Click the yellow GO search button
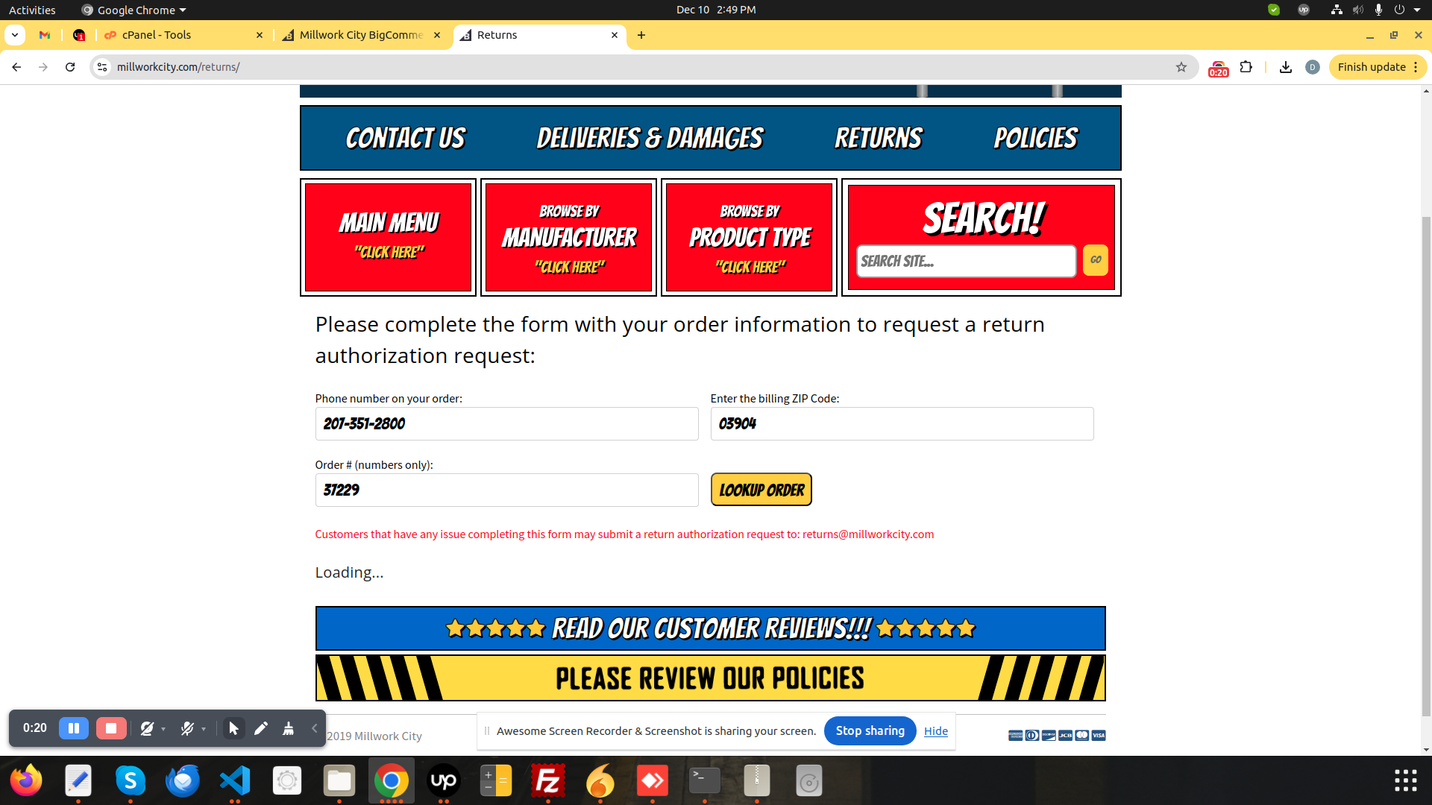1432x805 pixels. point(1095,260)
